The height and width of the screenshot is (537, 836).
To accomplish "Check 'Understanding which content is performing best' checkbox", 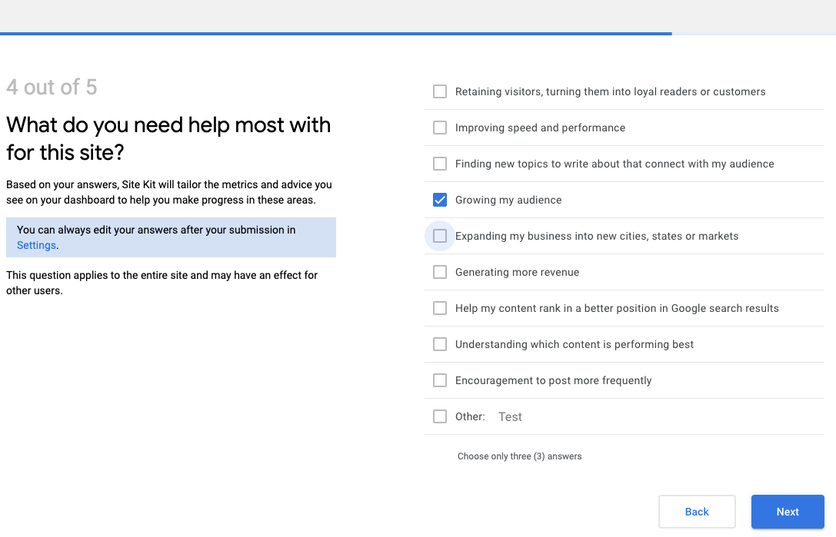I will tap(440, 344).
